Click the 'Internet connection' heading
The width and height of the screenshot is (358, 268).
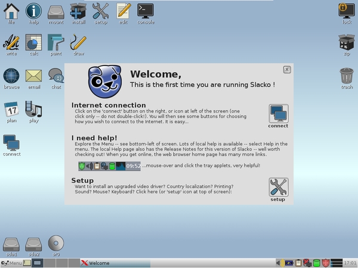tap(109, 105)
